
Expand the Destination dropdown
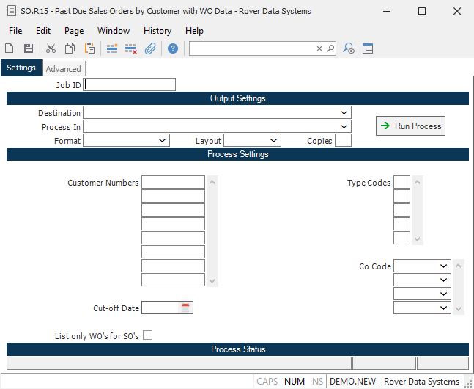click(344, 113)
